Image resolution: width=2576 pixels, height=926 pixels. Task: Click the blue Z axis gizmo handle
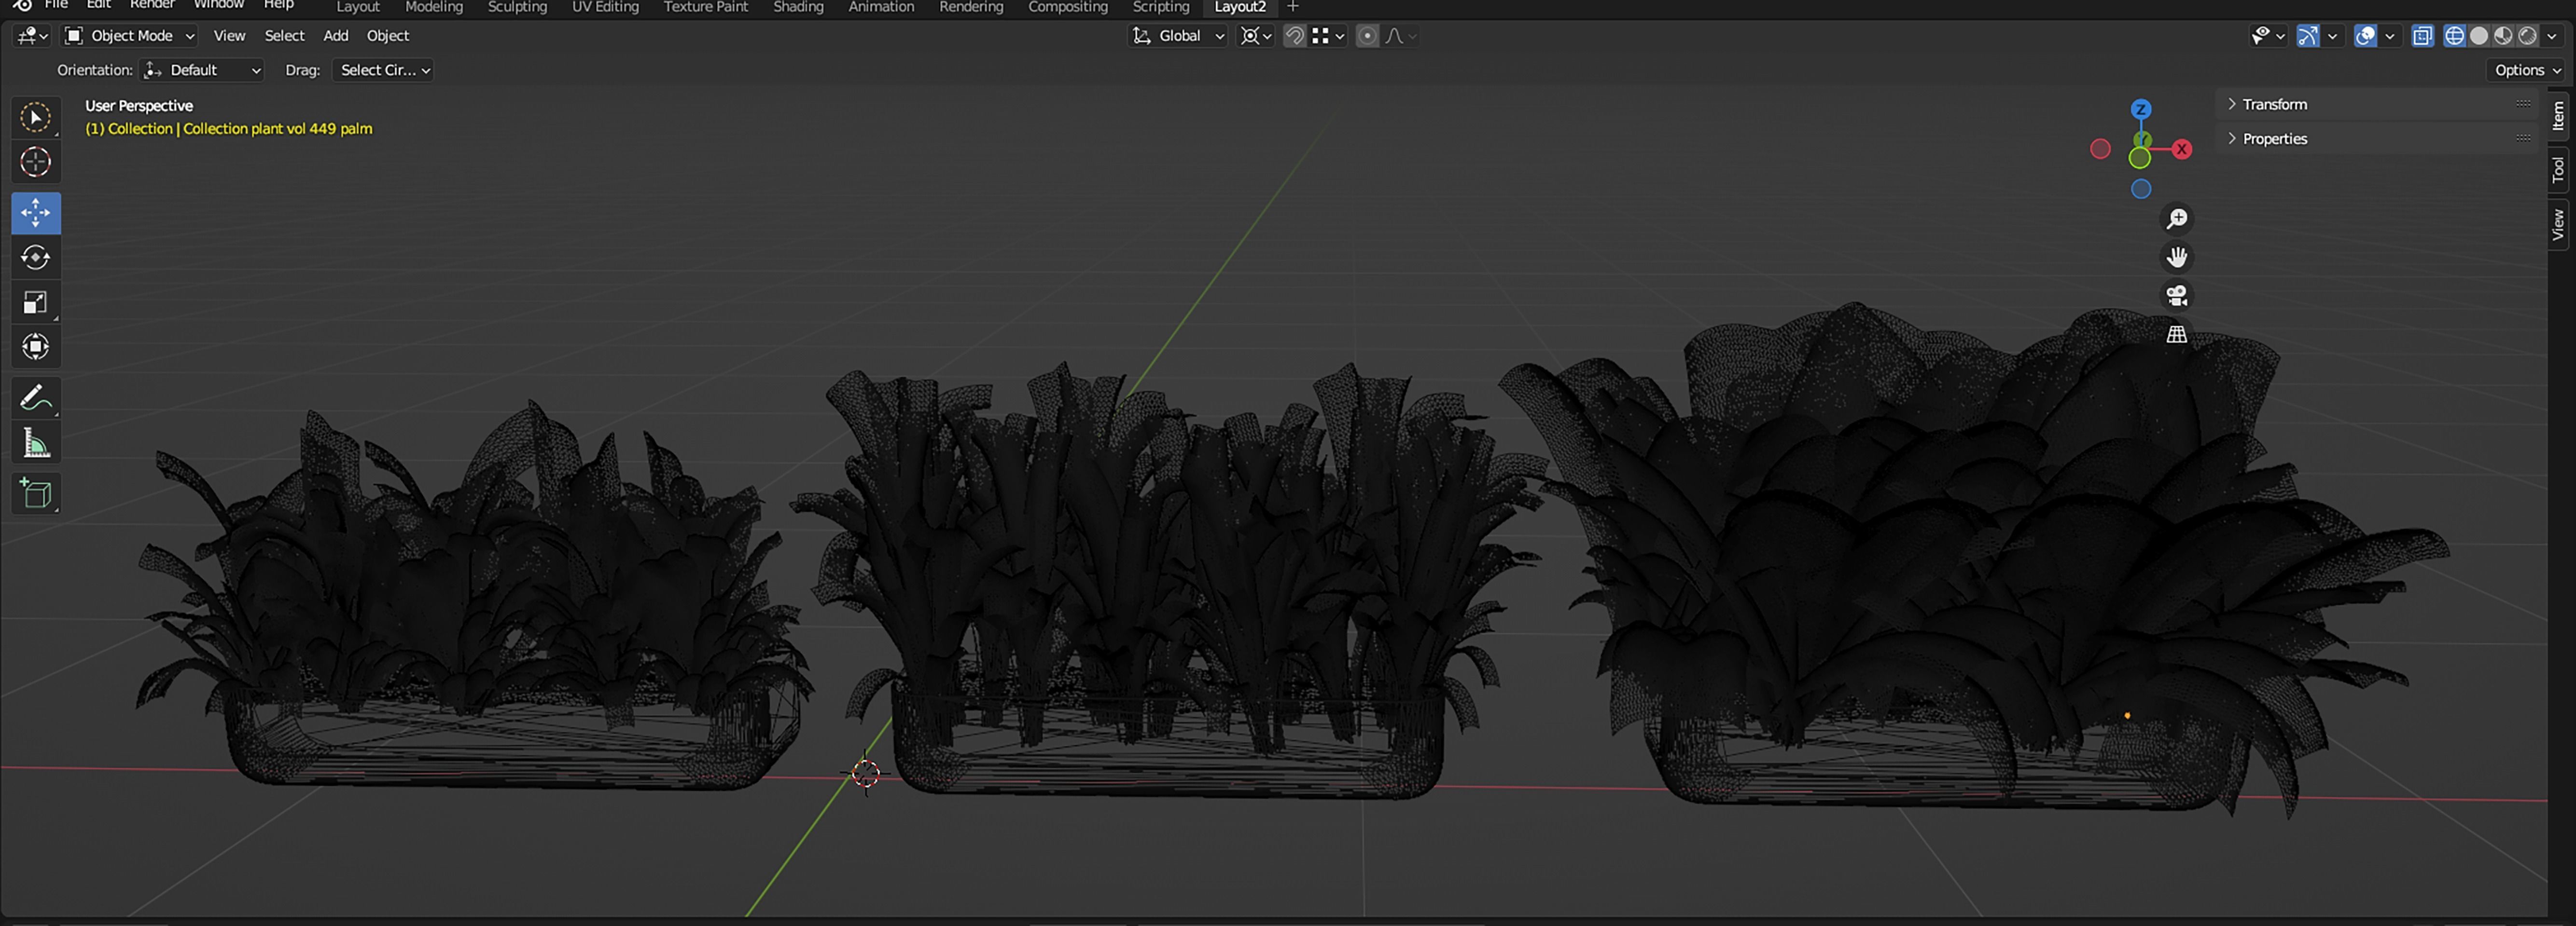pyautogui.click(x=2141, y=109)
